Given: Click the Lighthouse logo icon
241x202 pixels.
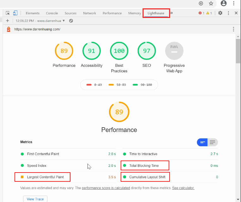Looking at the screenshot, I should pyautogui.click(x=9, y=29).
